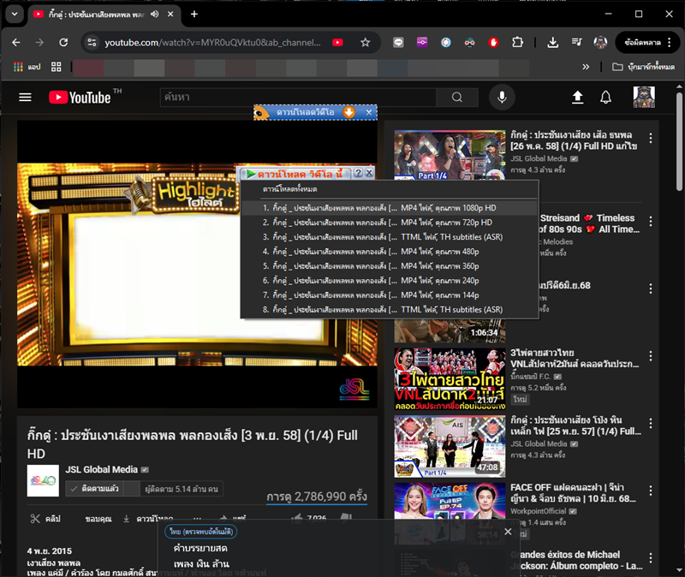Select the Thai auto-detected language chip
The width and height of the screenshot is (685, 577).
[201, 532]
